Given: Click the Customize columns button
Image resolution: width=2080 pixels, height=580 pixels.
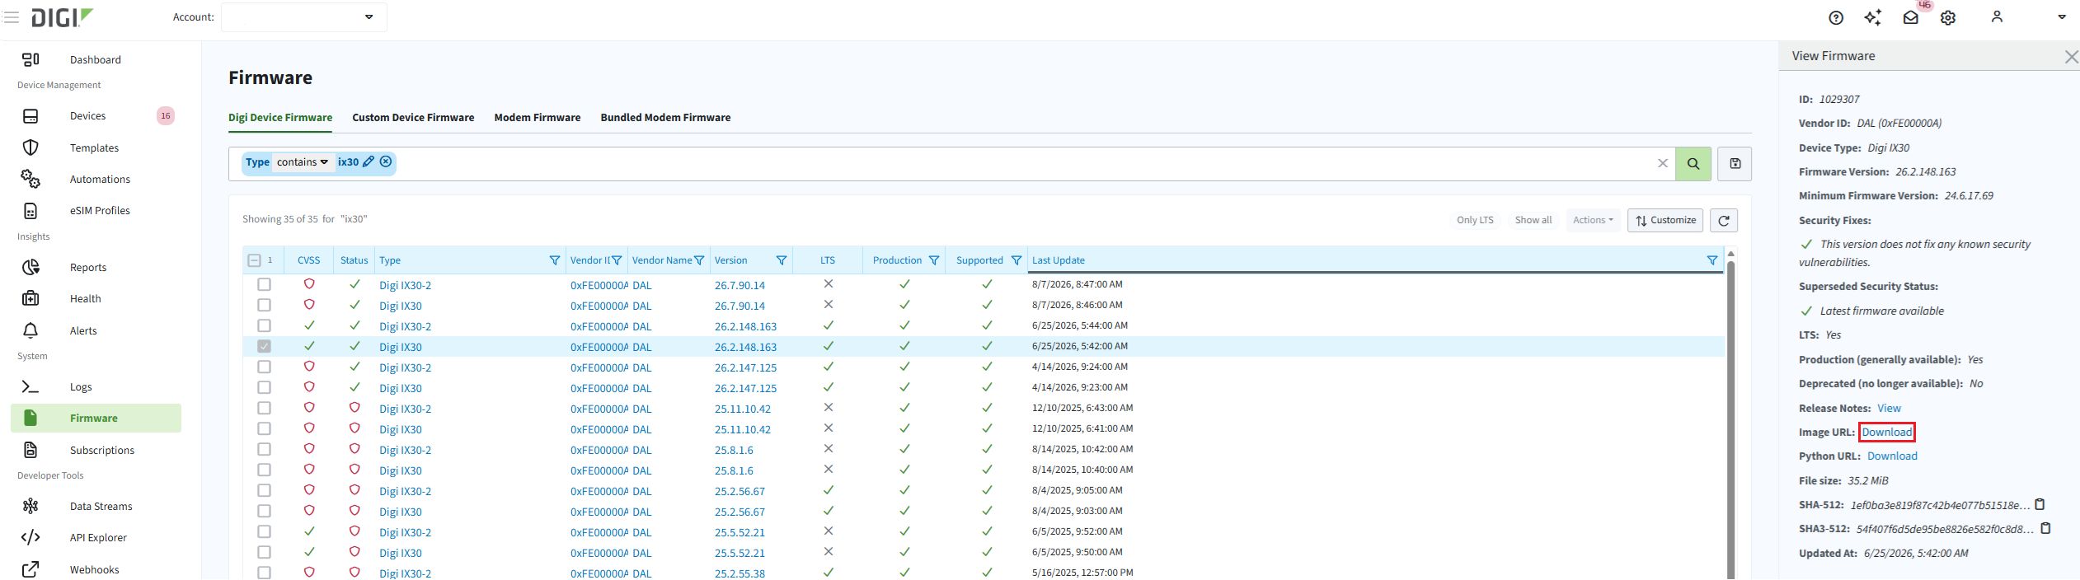Looking at the screenshot, I should point(1664,220).
